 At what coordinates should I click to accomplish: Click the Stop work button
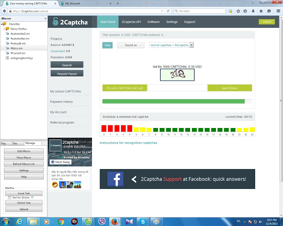[107, 45]
